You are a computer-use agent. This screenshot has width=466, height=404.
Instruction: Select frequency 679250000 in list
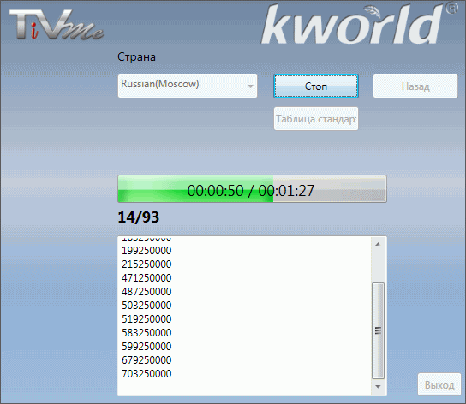[x=146, y=359]
